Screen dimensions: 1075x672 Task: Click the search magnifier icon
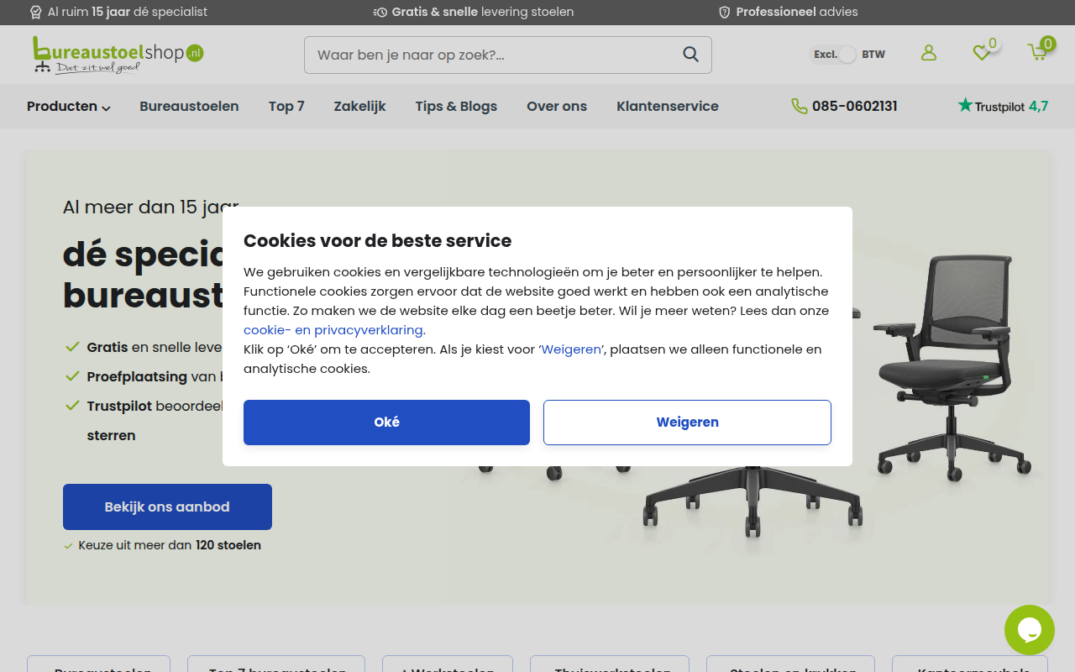(x=690, y=55)
